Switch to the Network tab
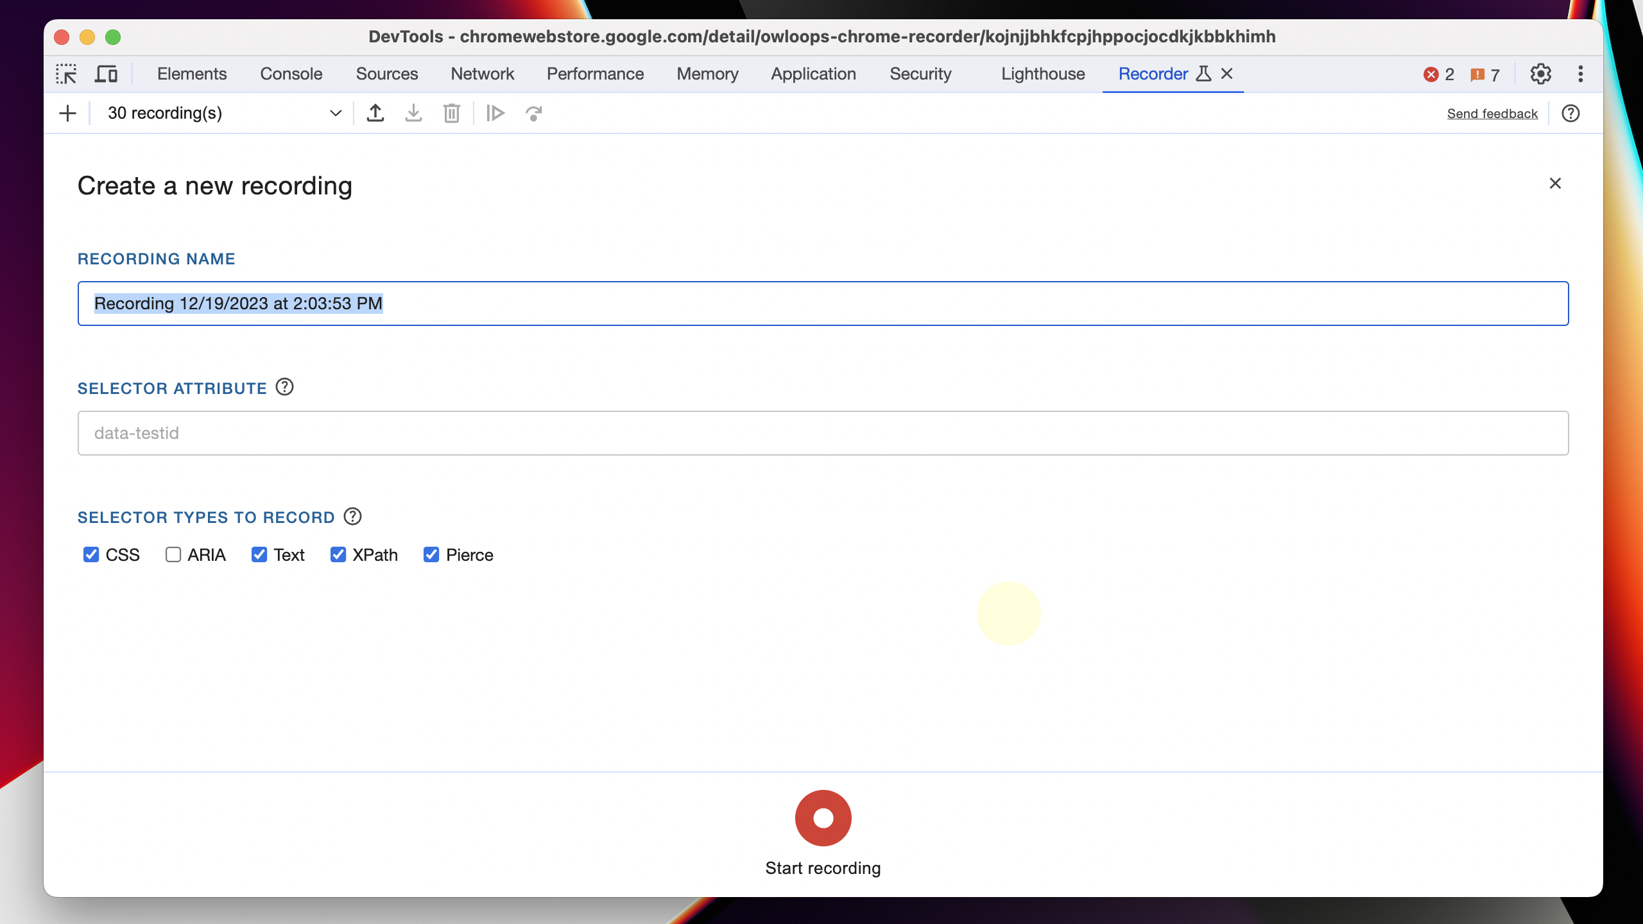Screen dimensions: 1643x924 coord(482,74)
